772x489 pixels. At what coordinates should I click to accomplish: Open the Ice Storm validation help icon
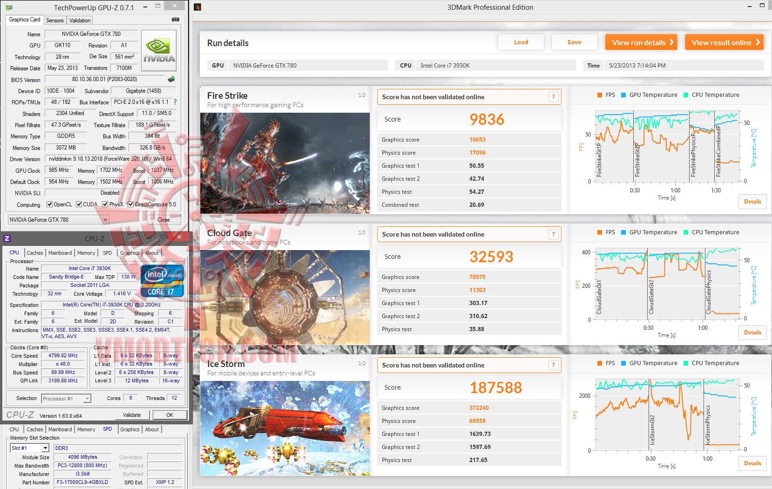point(553,365)
